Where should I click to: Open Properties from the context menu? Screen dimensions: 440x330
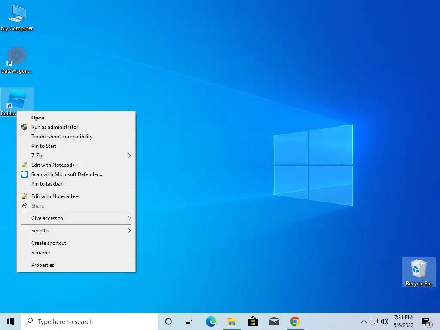76,265
